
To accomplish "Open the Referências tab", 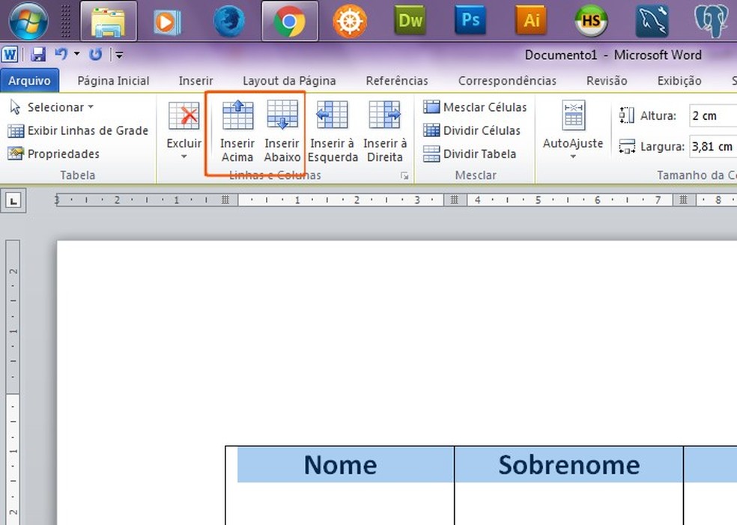I will coord(397,81).
